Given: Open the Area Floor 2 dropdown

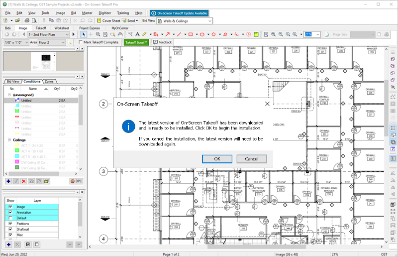Looking at the screenshot, I should pos(63,42).
